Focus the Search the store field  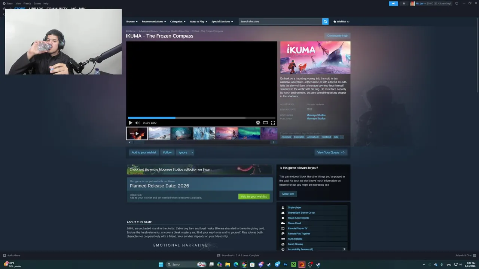click(x=280, y=21)
